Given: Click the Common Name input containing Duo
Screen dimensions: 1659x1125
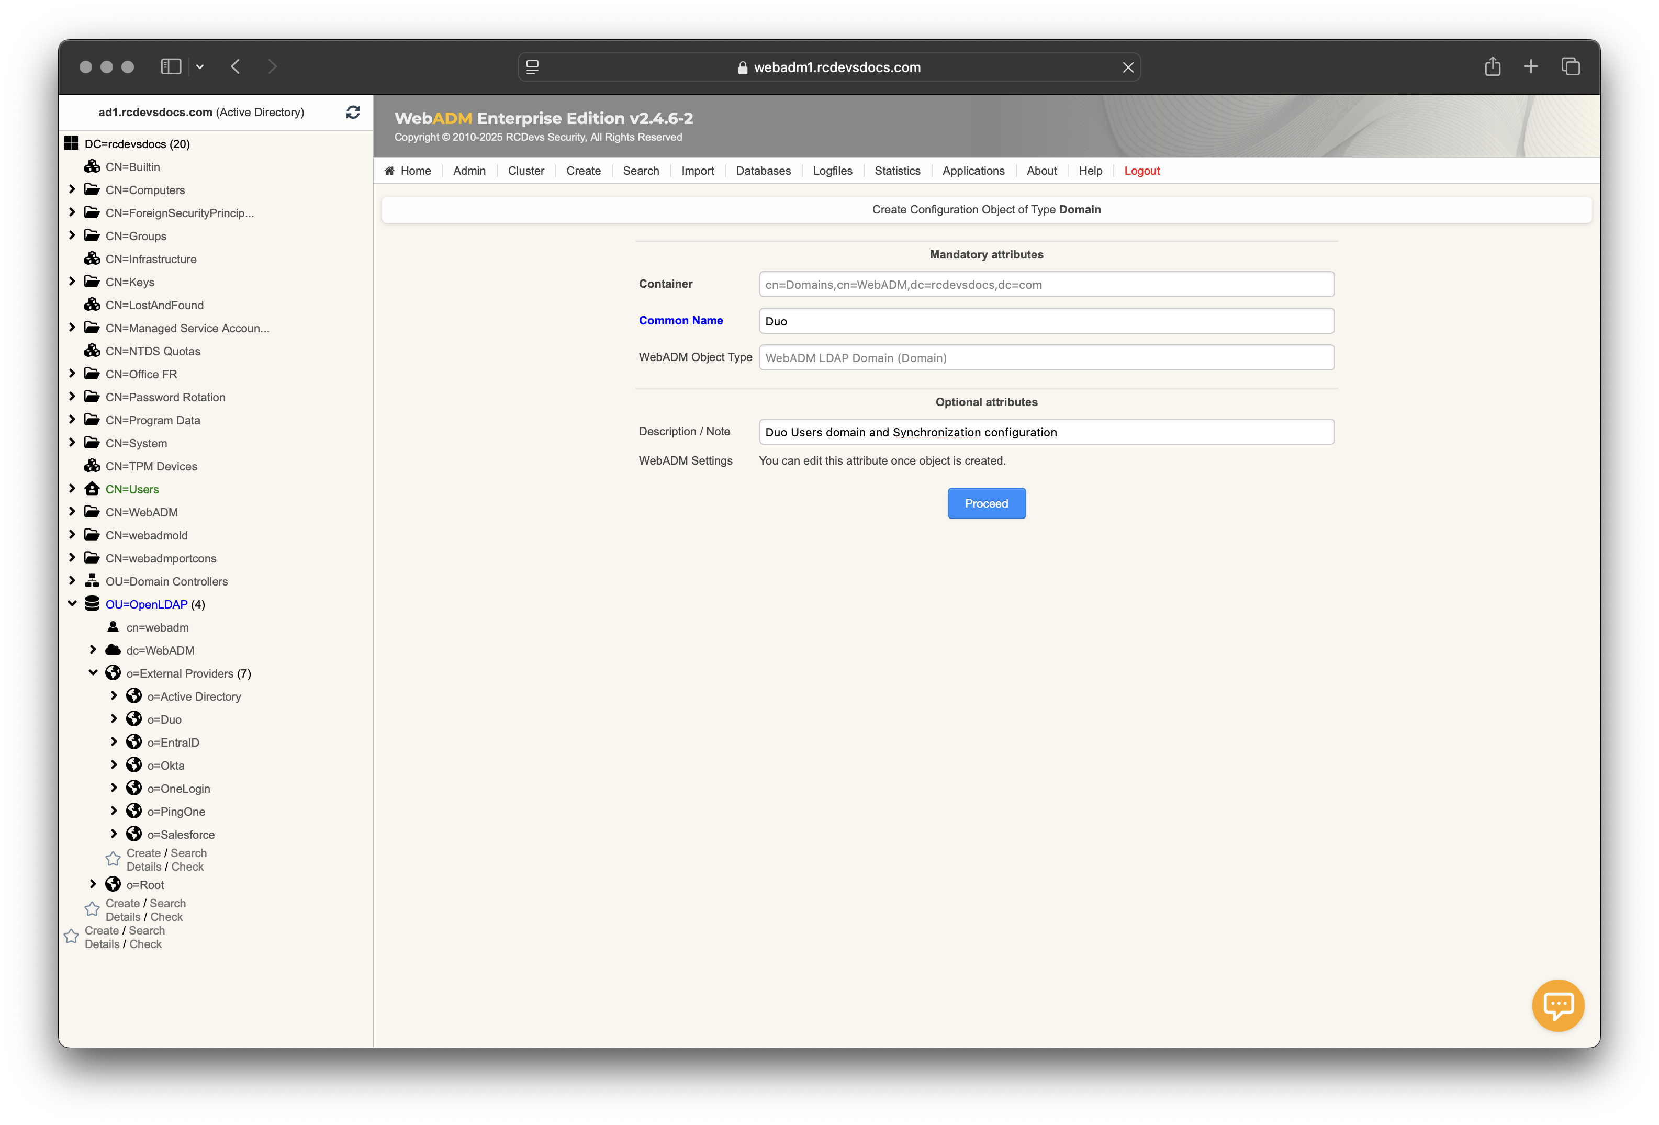Looking at the screenshot, I should (x=1047, y=321).
